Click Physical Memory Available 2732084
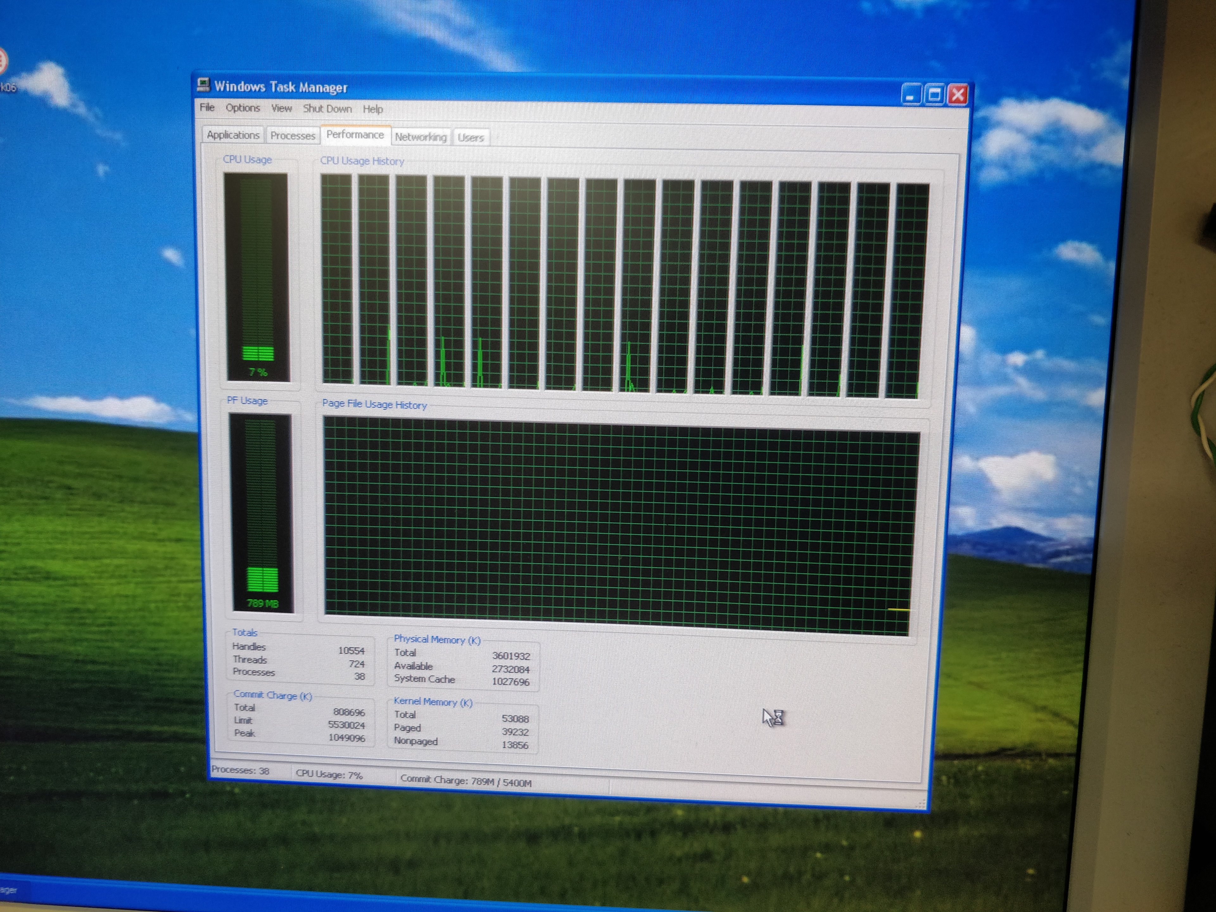 pyautogui.click(x=511, y=669)
